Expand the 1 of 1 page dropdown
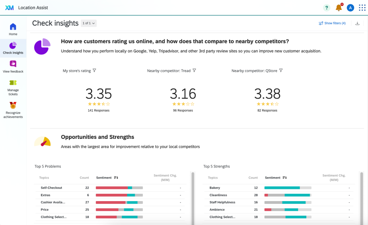 [x=89, y=23]
